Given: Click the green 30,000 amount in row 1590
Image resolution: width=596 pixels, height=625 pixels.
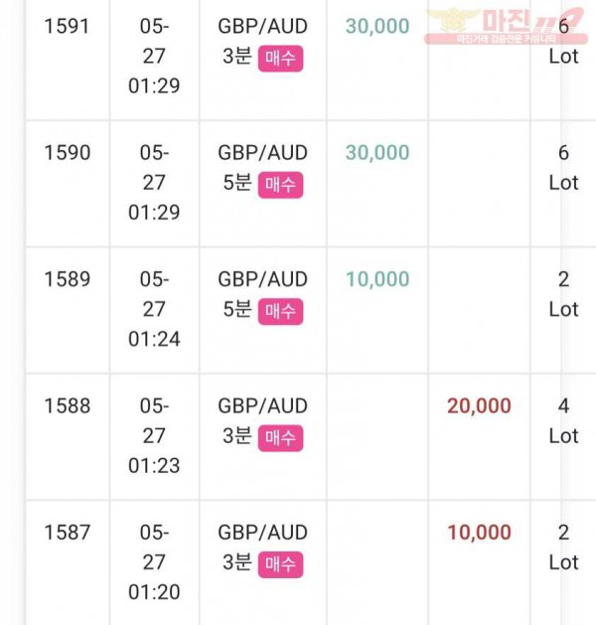Looking at the screenshot, I should click(377, 153).
